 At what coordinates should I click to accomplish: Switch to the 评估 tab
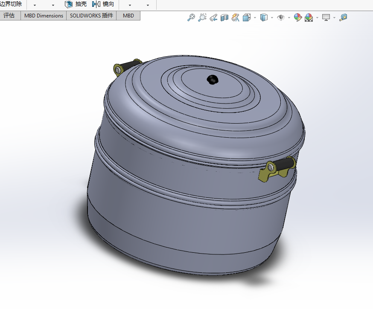tap(9, 16)
